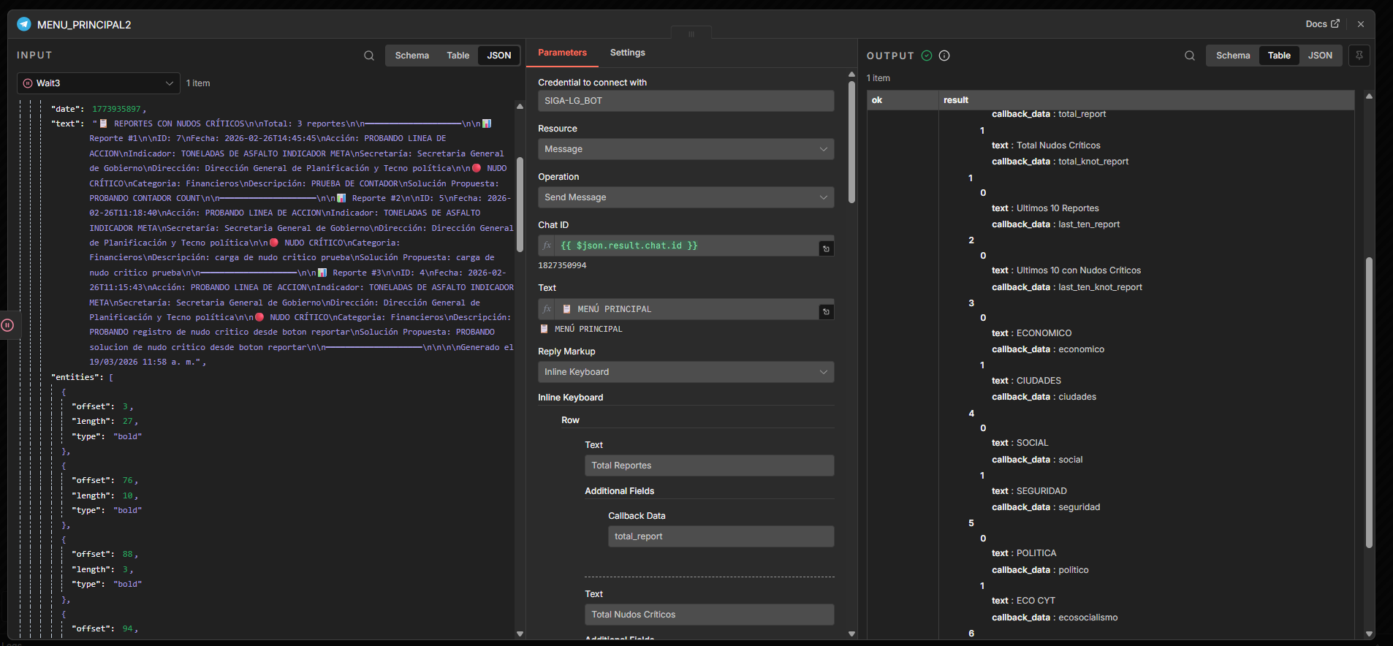Viewport: 1393px width, 646px height.
Task: Expand the Resource dropdown showing Message
Action: pos(686,149)
